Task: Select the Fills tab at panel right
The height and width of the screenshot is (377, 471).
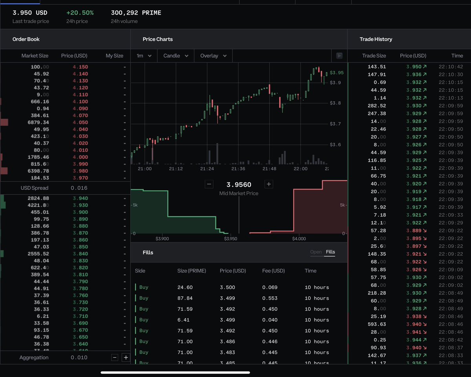Action: 330,252
